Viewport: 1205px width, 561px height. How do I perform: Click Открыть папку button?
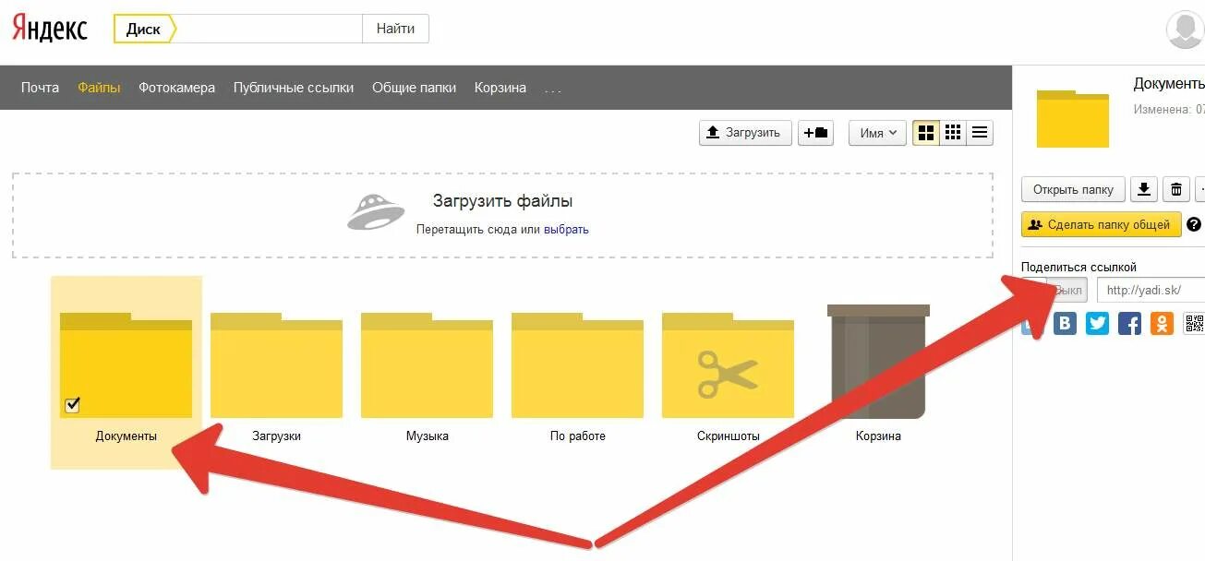(x=1073, y=189)
